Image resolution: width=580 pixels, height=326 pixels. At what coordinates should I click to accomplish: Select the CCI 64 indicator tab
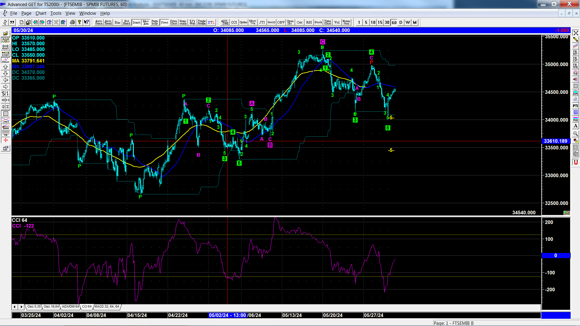click(x=87, y=307)
